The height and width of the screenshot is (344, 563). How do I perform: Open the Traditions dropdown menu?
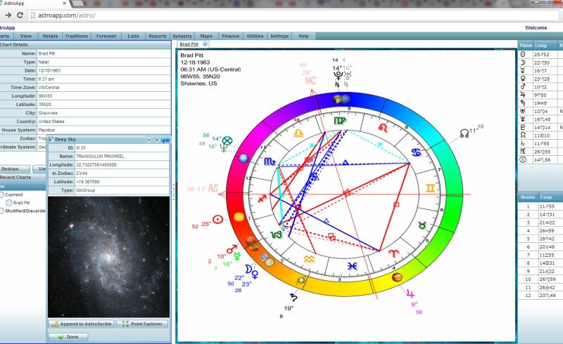tap(76, 36)
